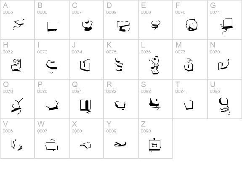Select the glyph cell for letter A

tap(17, 20)
